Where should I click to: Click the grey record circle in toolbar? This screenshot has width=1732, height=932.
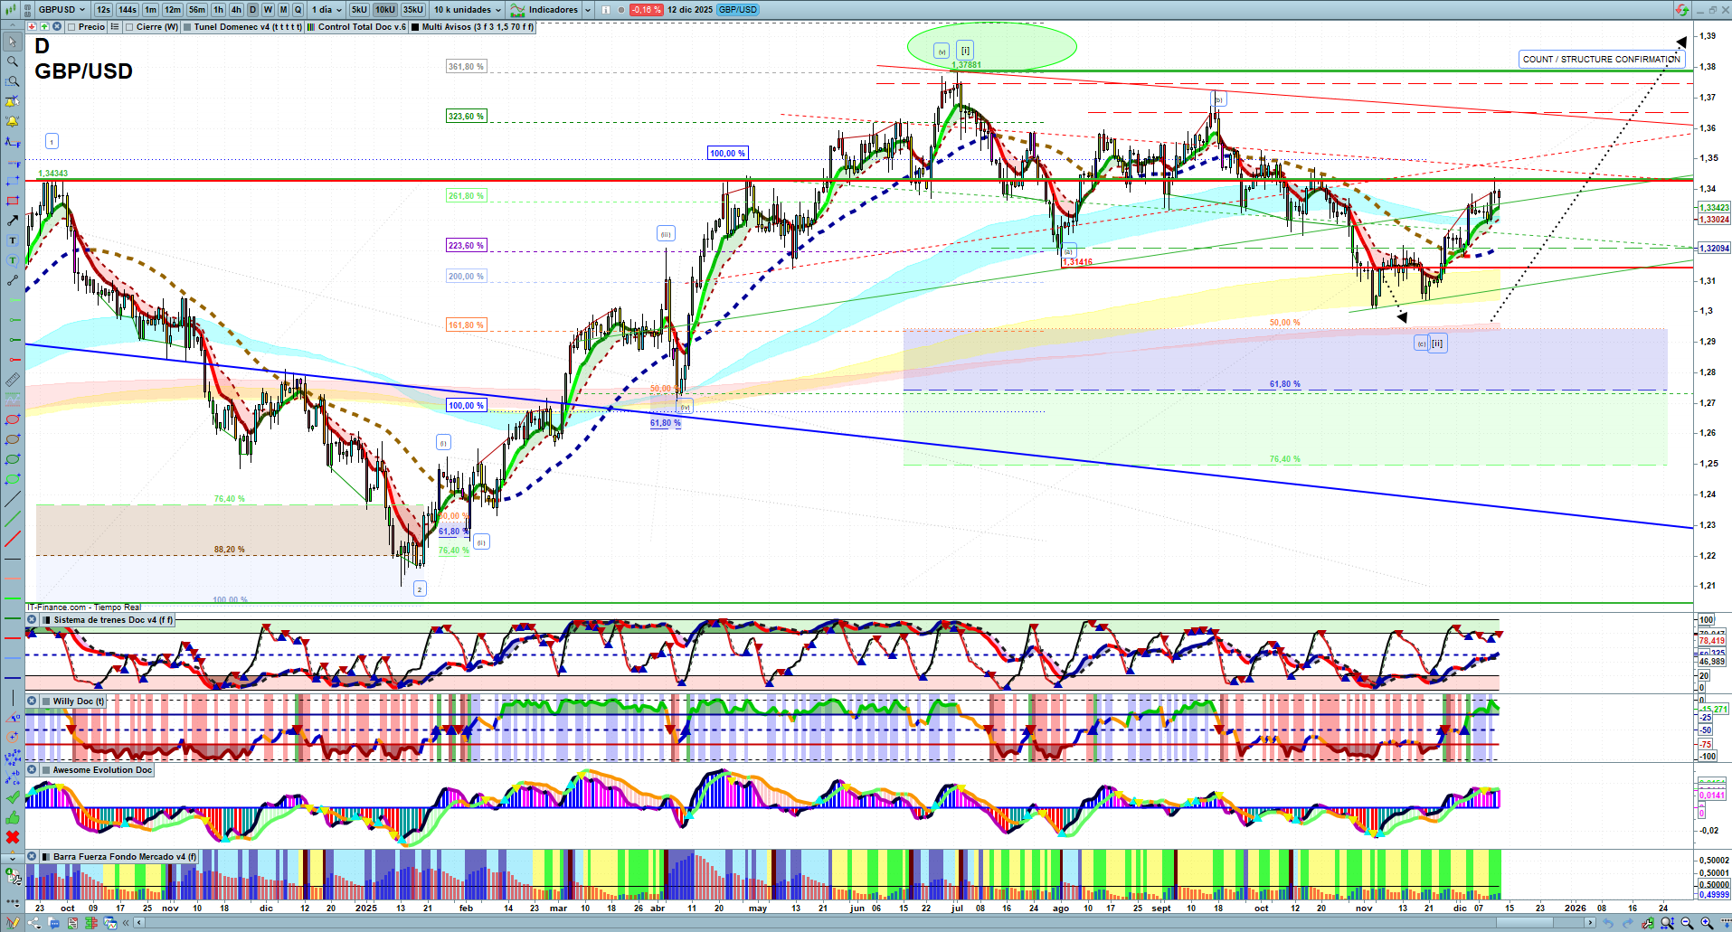[621, 10]
